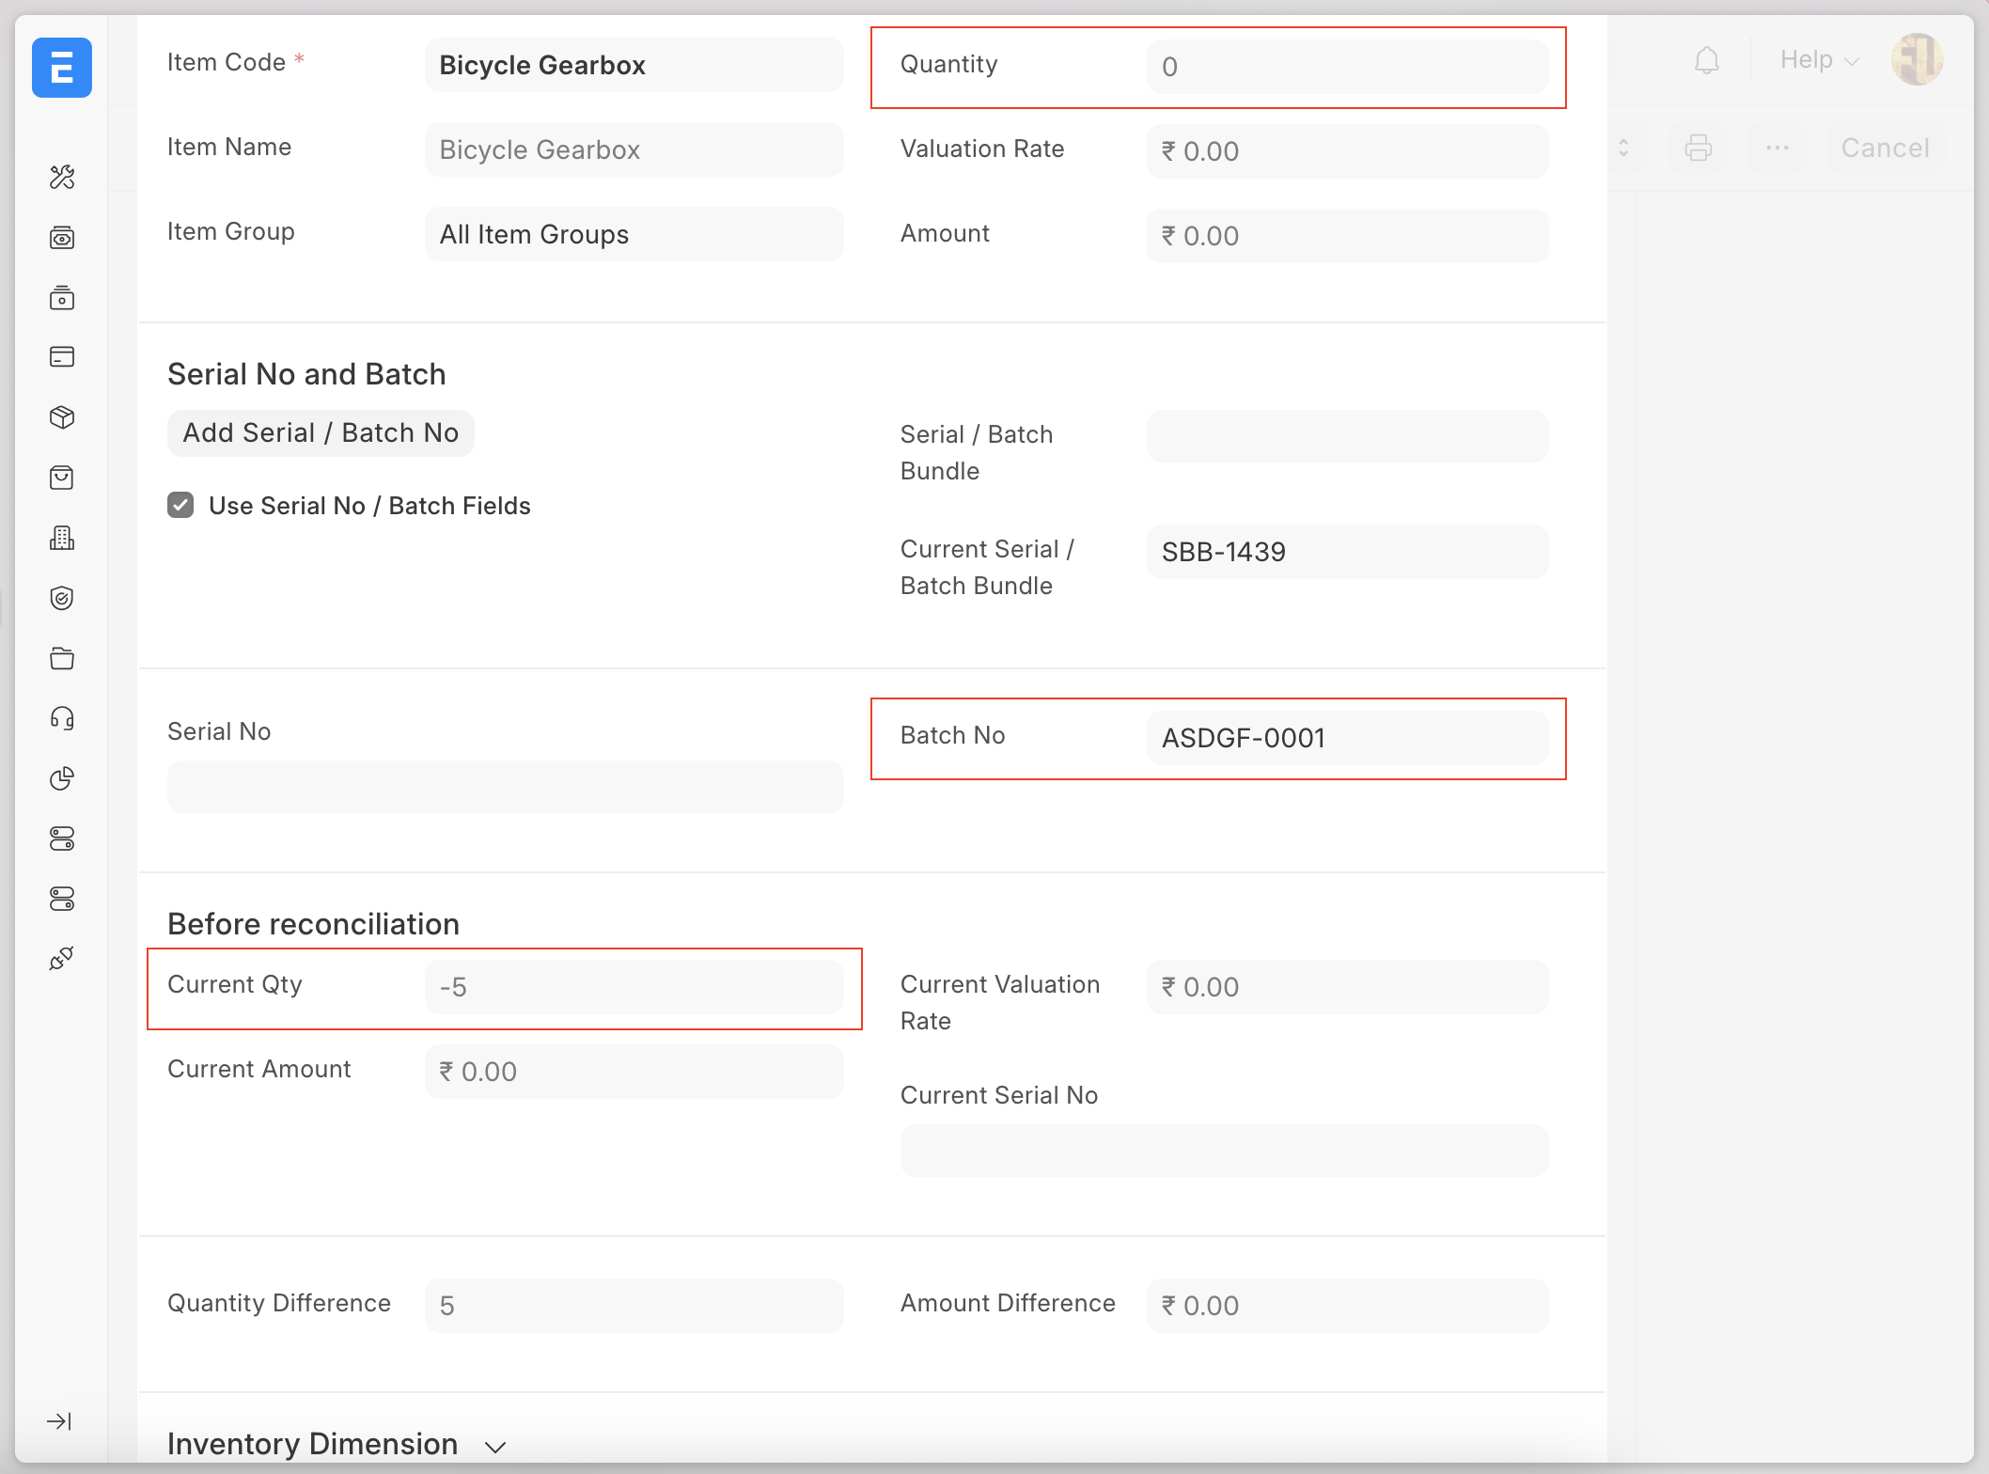Click the Item Code field Bicycle Gearbox
The width and height of the screenshot is (1989, 1474).
(x=634, y=66)
